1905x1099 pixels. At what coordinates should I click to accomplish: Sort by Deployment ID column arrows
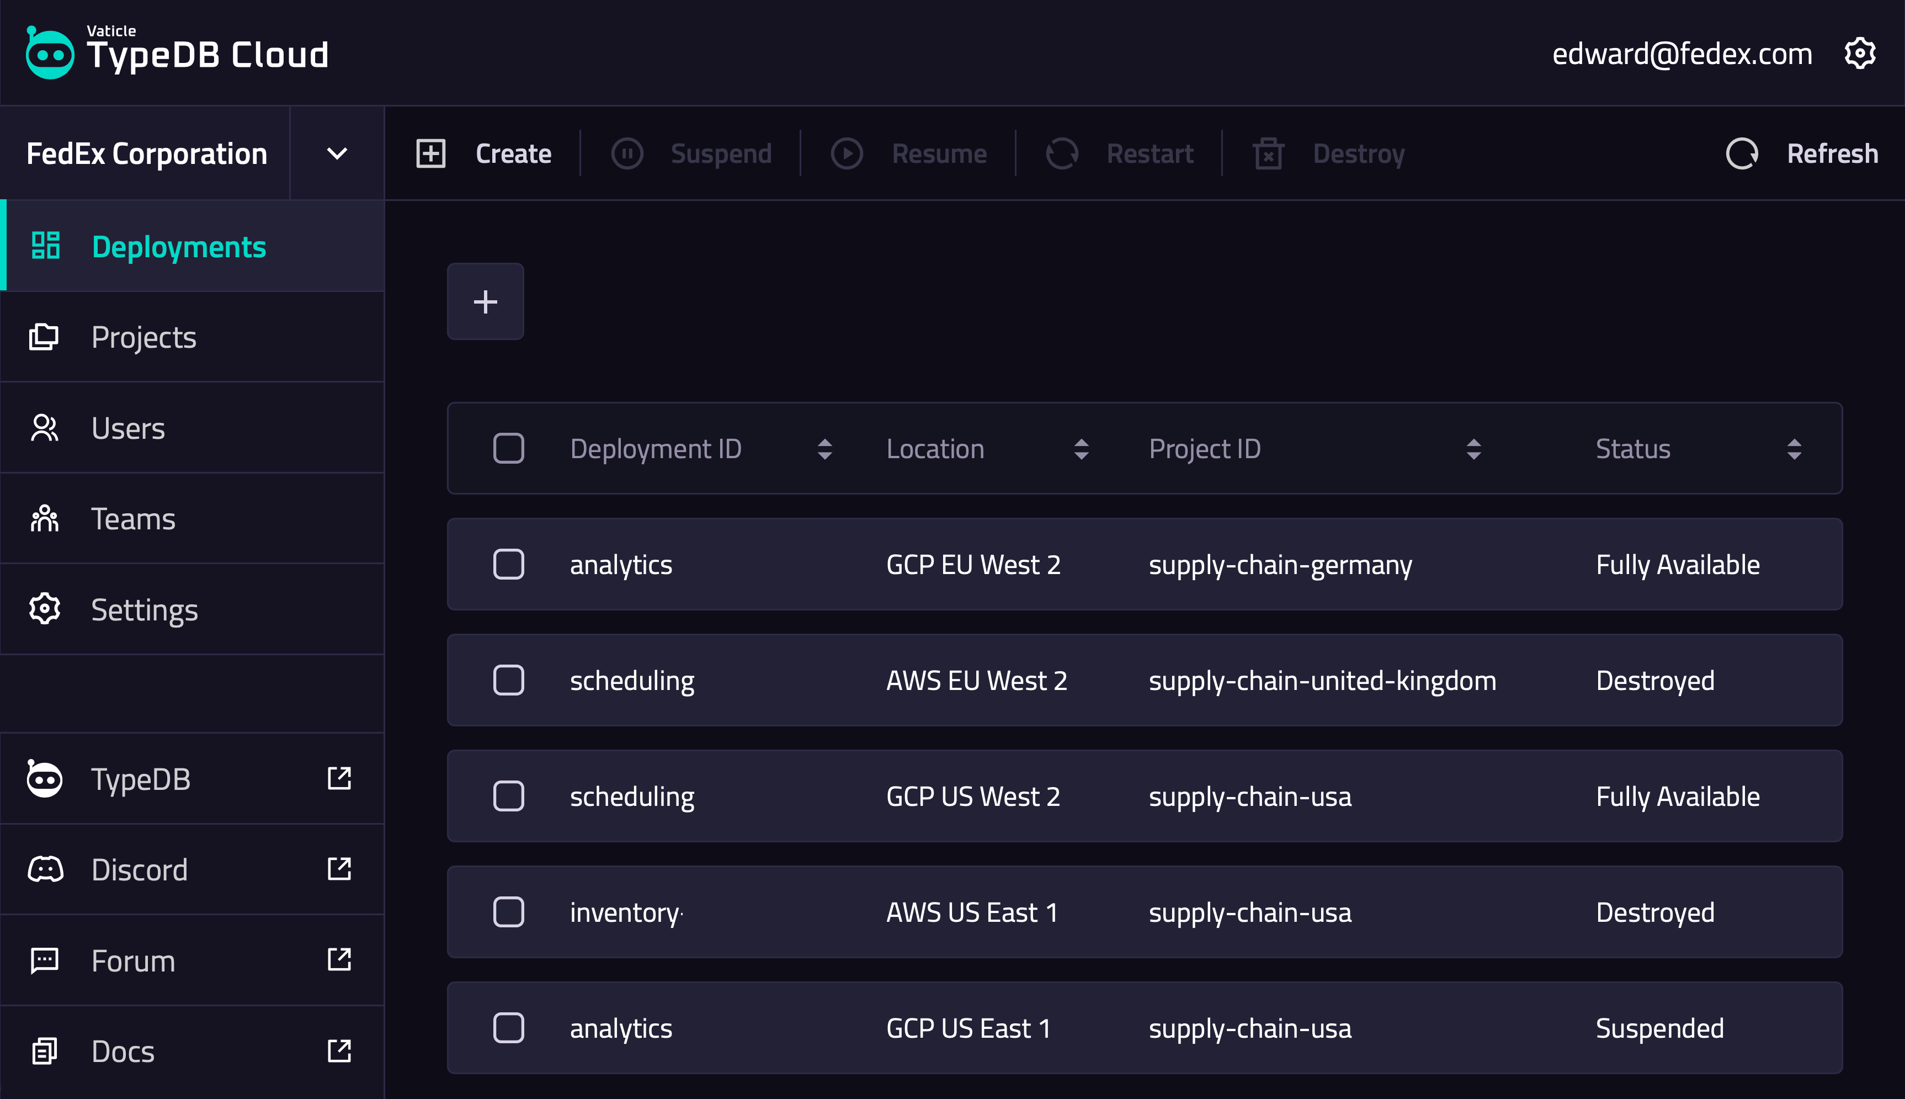coord(824,449)
